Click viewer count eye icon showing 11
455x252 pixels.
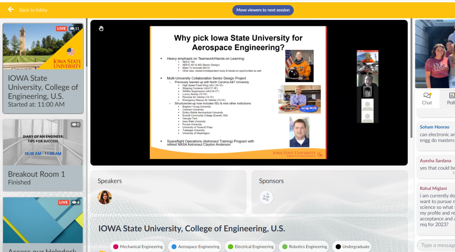[x=75, y=28]
